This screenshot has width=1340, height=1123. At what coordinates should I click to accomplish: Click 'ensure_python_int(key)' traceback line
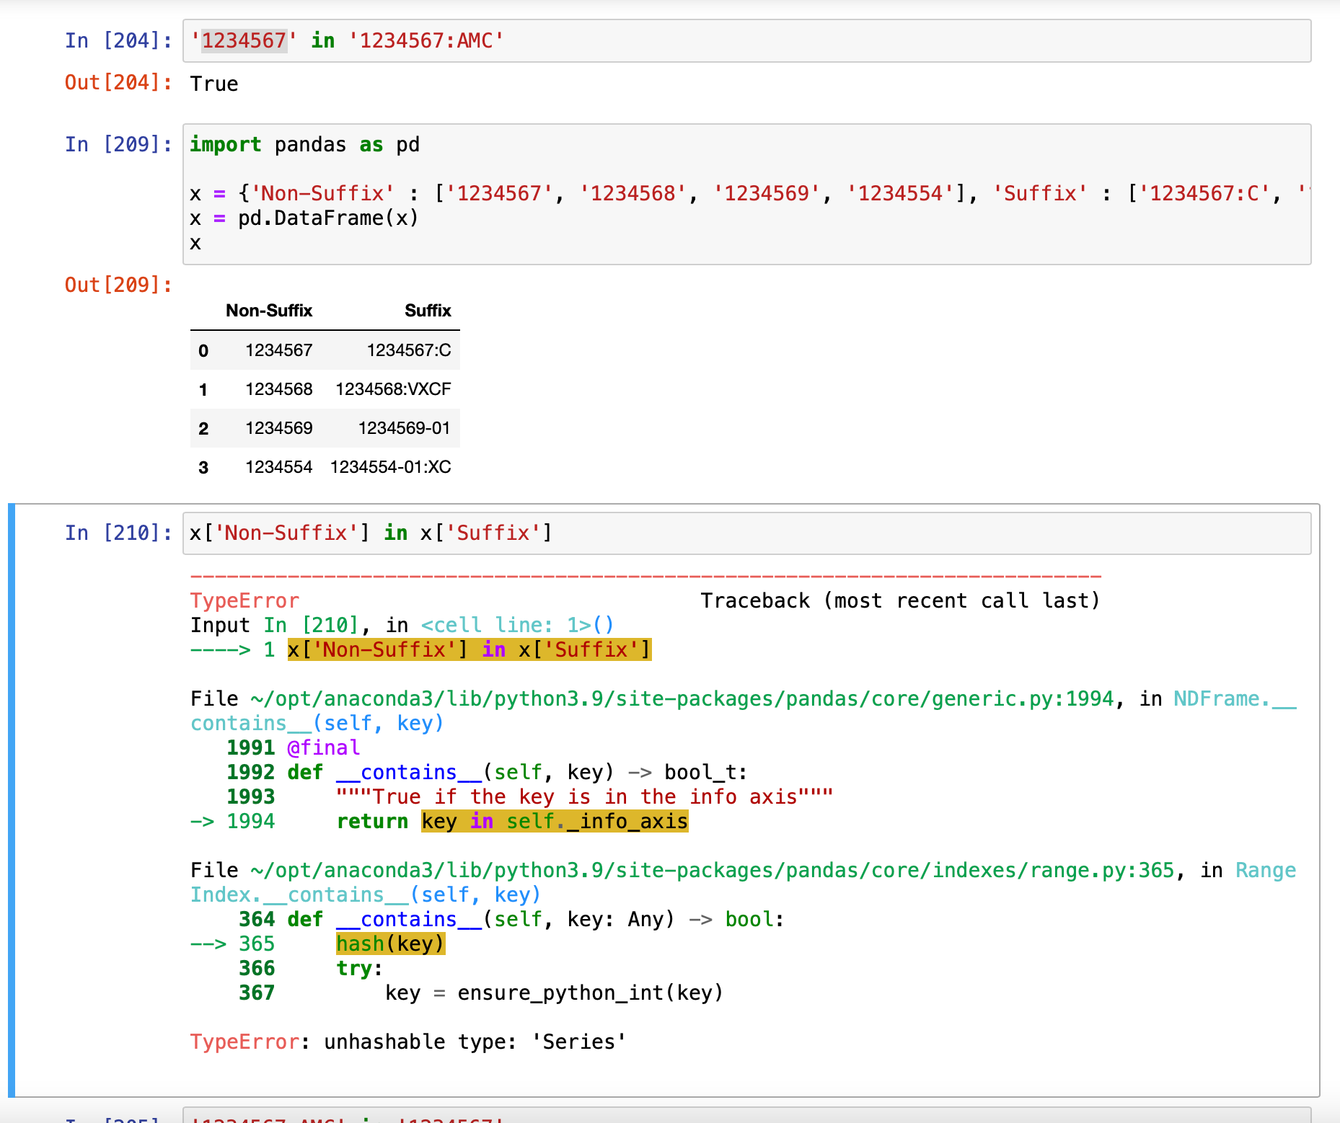(590, 993)
